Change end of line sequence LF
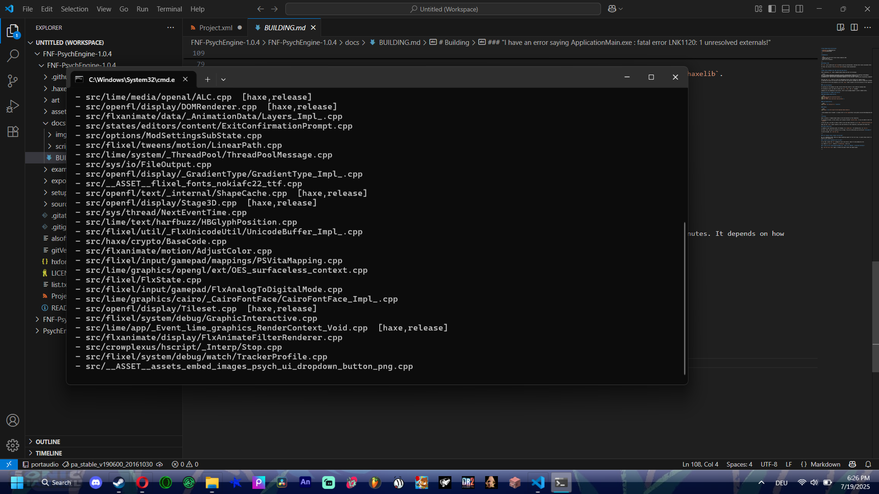879x494 pixels. 789,464
